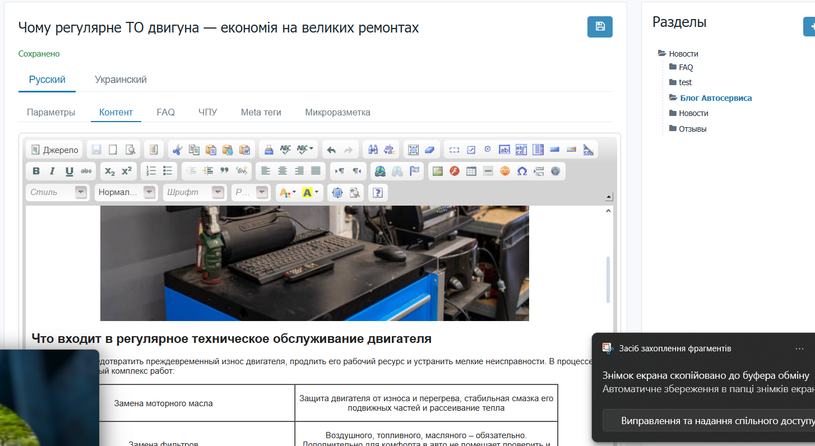This screenshot has height=446, width=815.
Task: Insert a radio button form element
Action: pos(488,150)
